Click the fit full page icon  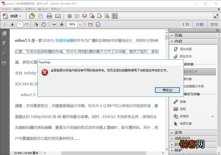[x=98, y=25]
